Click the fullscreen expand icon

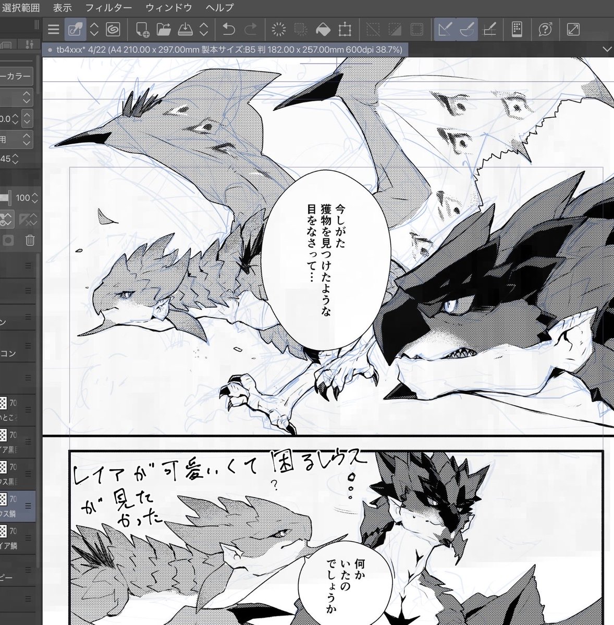pyautogui.click(x=573, y=29)
